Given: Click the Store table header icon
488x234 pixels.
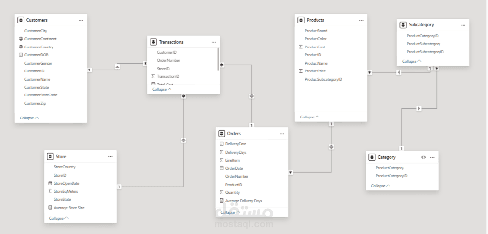Looking at the screenshot, I should coord(50,156).
